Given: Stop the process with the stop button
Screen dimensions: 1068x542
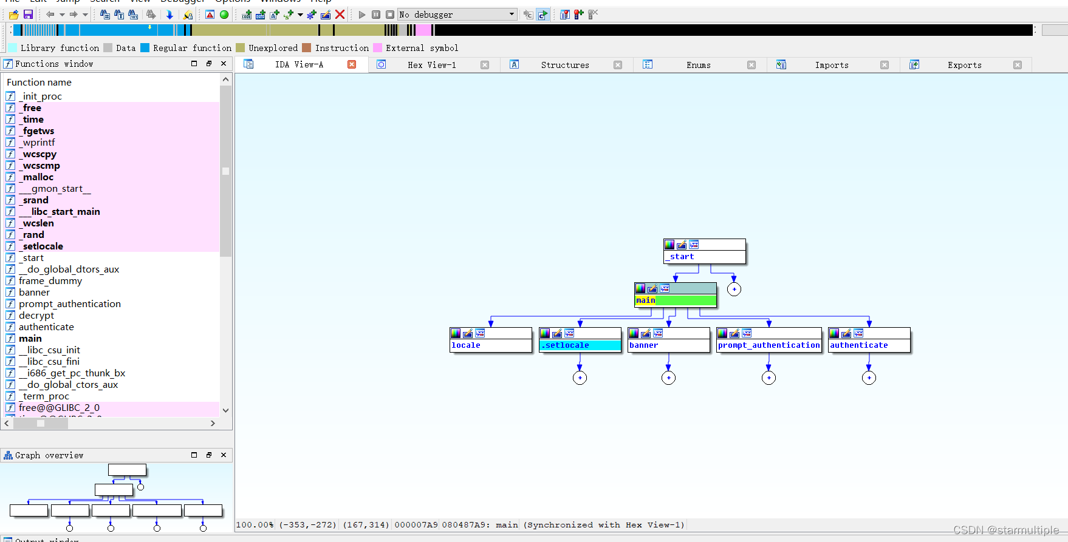Looking at the screenshot, I should tap(390, 15).
